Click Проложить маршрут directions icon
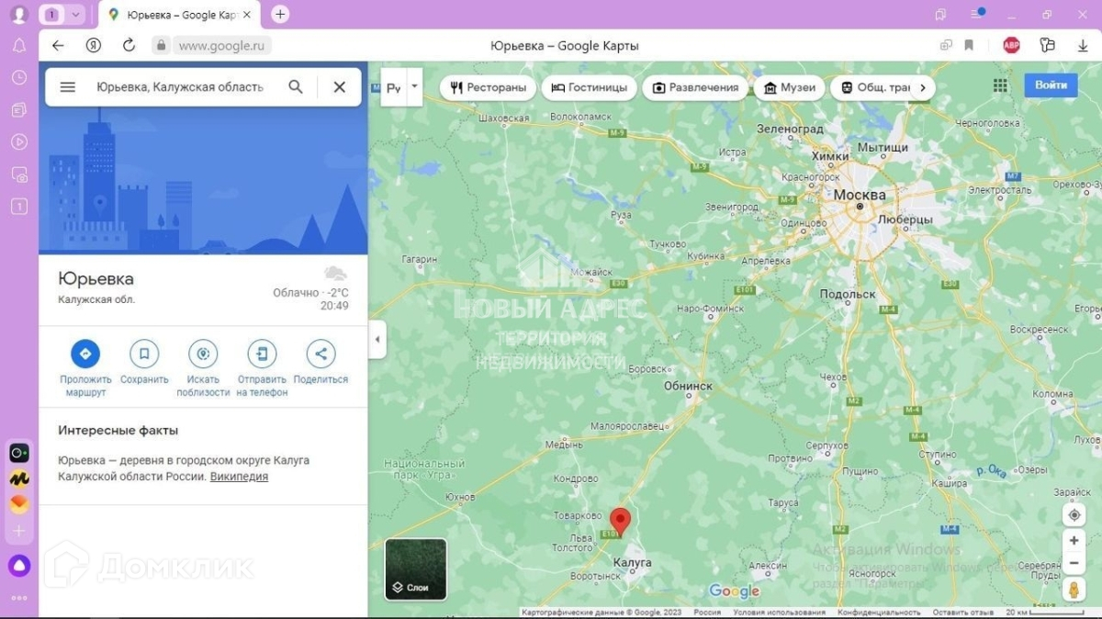The height and width of the screenshot is (619, 1102). click(85, 354)
